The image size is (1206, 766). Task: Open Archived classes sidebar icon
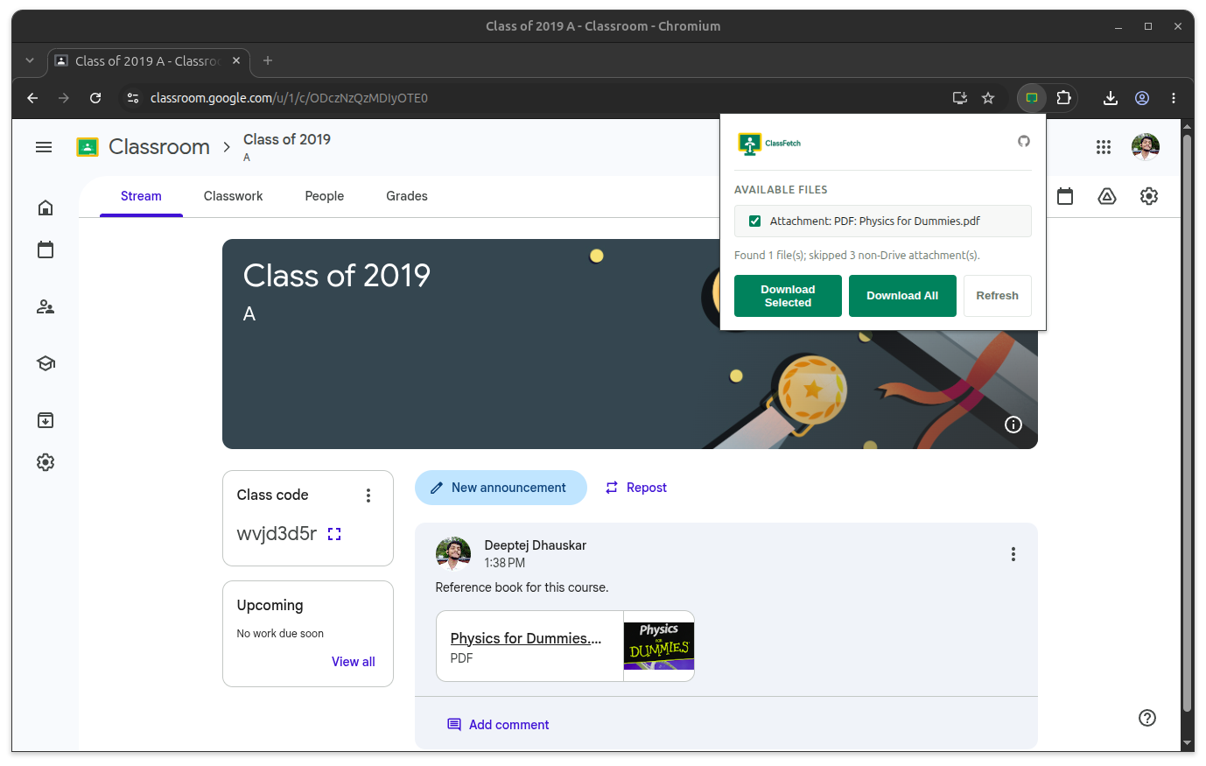pyautogui.click(x=46, y=420)
